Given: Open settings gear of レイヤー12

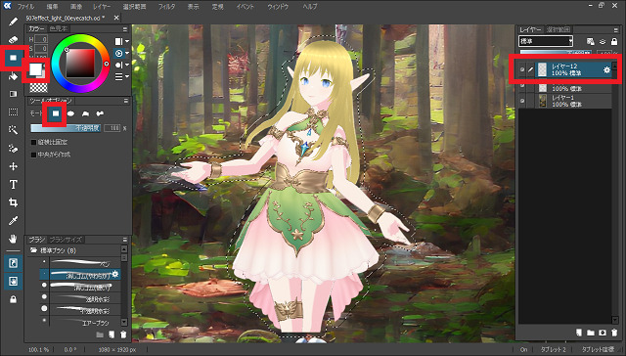Looking at the screenshot, I should tap(606, 69).
